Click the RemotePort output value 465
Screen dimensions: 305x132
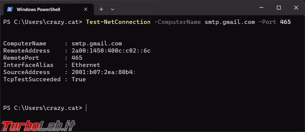pyautogui.click(x=77, y=58)
